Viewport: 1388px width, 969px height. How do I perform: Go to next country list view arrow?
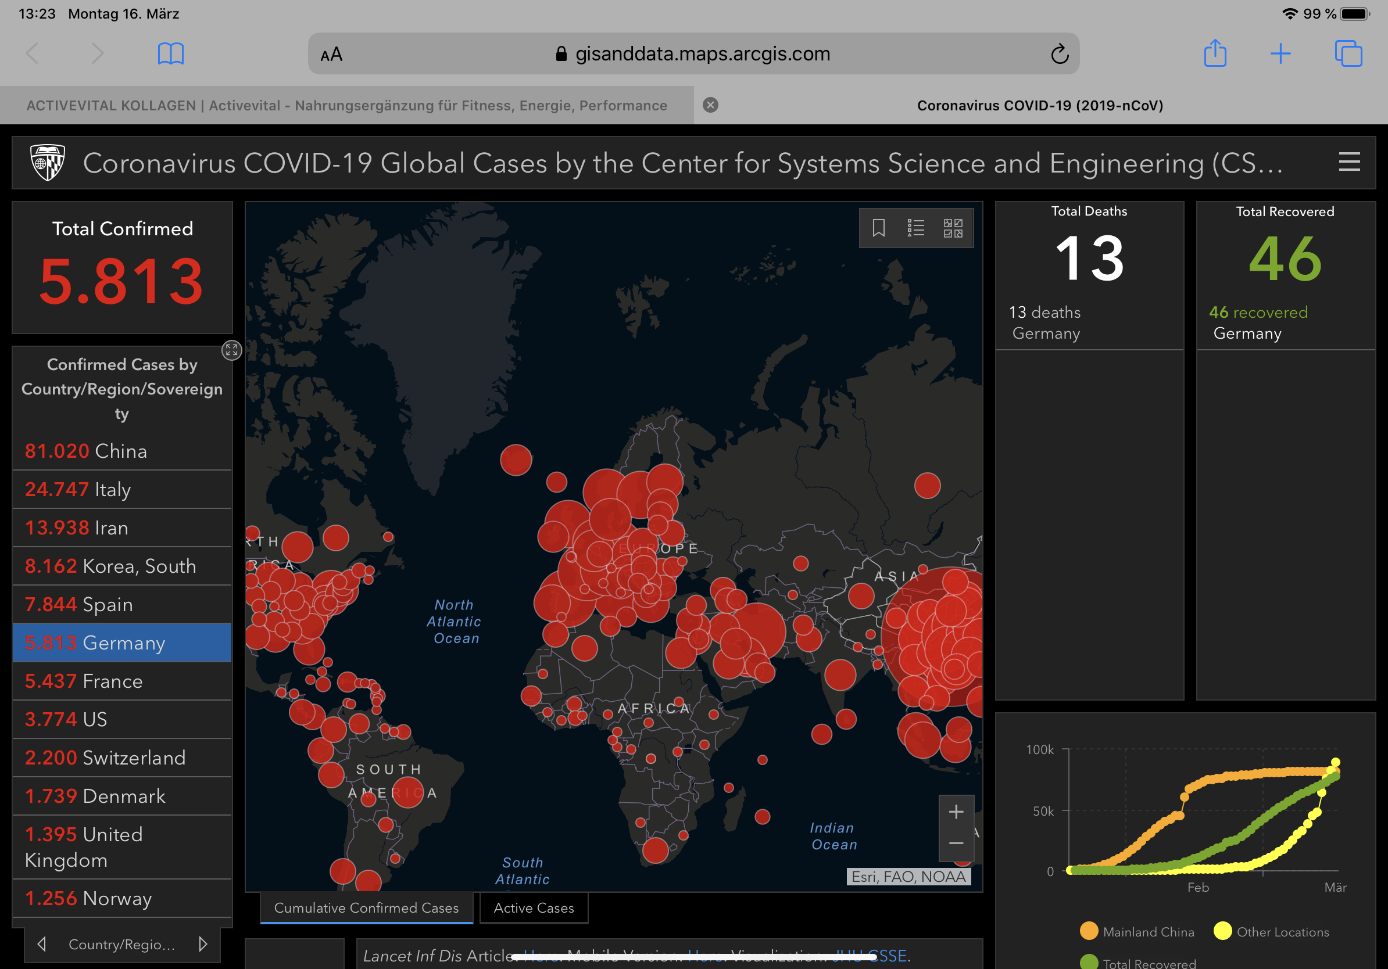(203, 943)
